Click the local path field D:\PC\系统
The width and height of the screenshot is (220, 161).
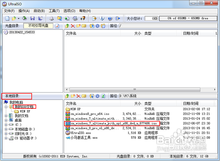[168, 96]
